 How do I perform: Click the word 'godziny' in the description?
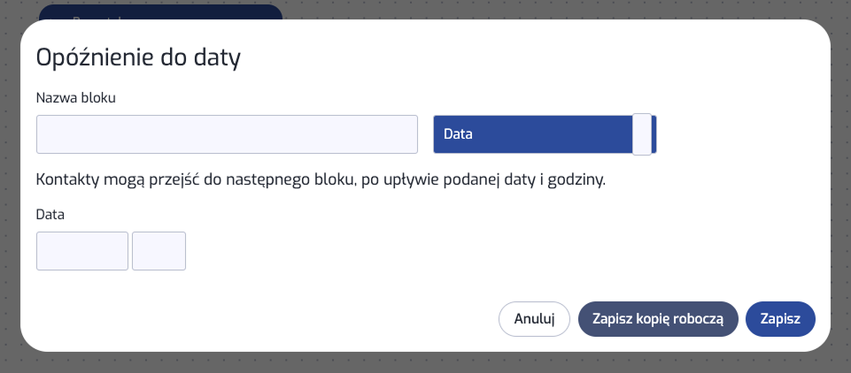tap(578, 180)
